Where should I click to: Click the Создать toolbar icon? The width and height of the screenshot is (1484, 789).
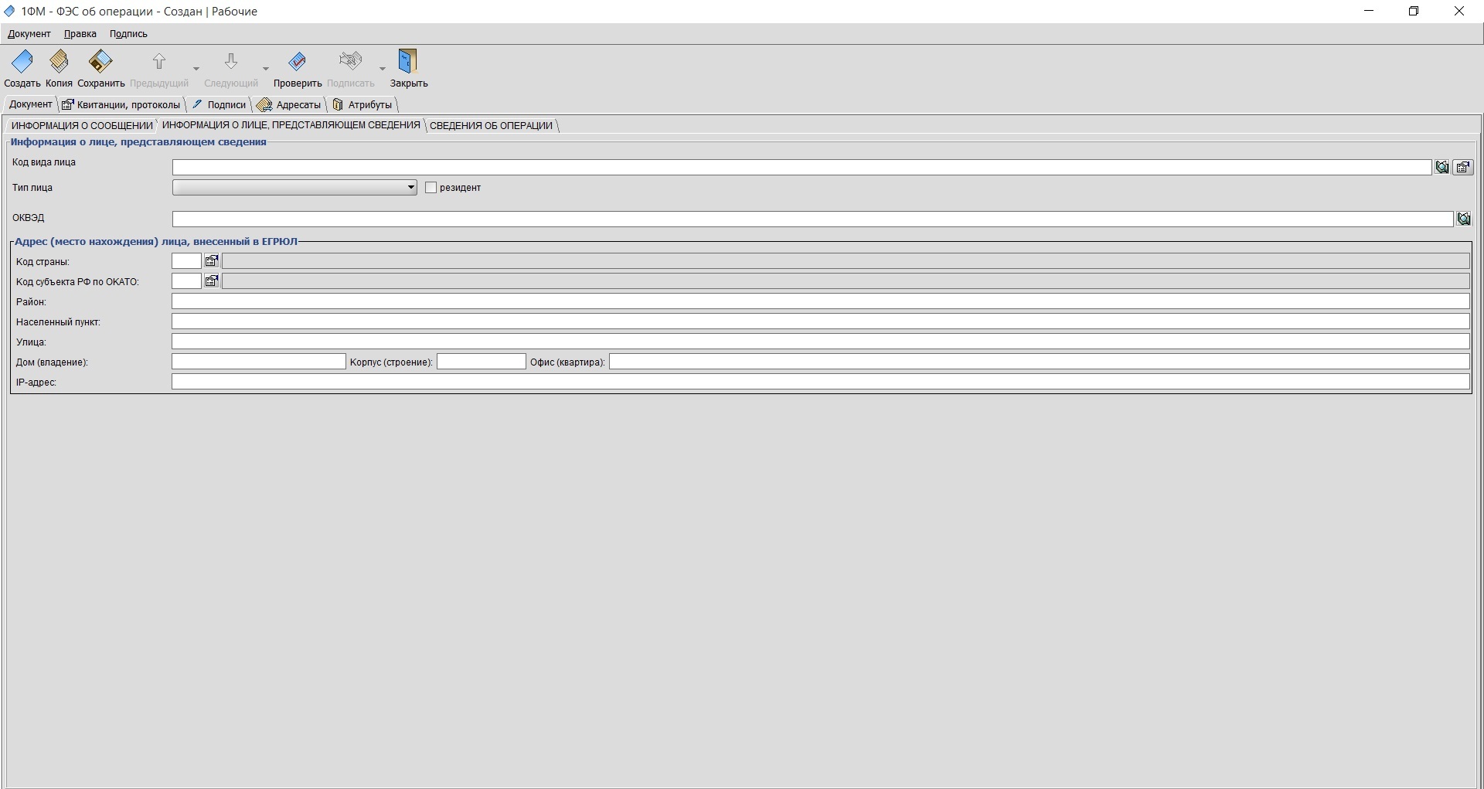click(x=22, y=61)
